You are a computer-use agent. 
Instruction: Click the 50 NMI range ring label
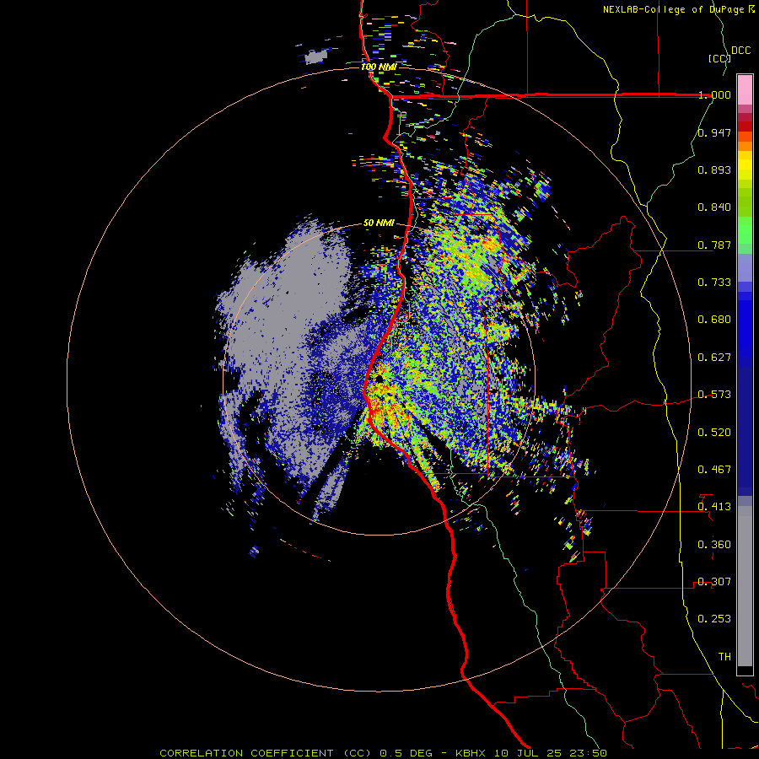[x=379, y=223]
